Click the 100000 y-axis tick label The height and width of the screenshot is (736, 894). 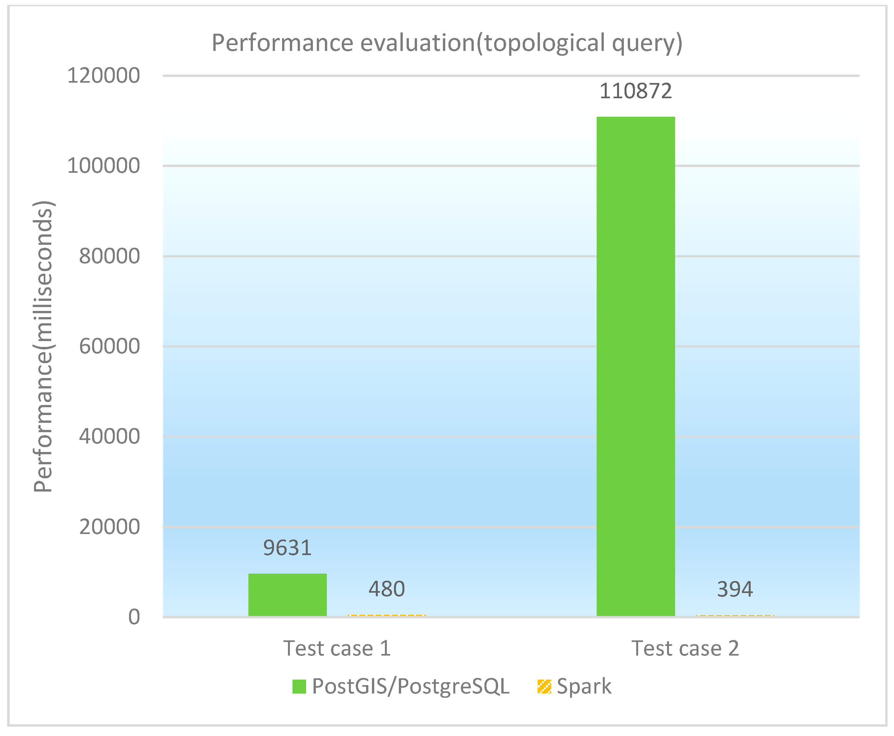[103, 166]
